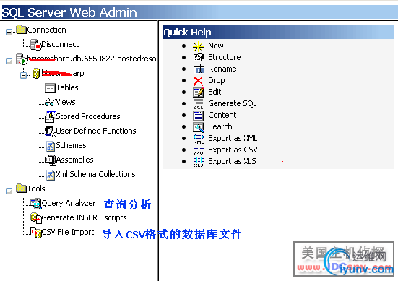Click the Tables grid icon
398x281 pixels.
pyautogui.click(x=50, y=88)
